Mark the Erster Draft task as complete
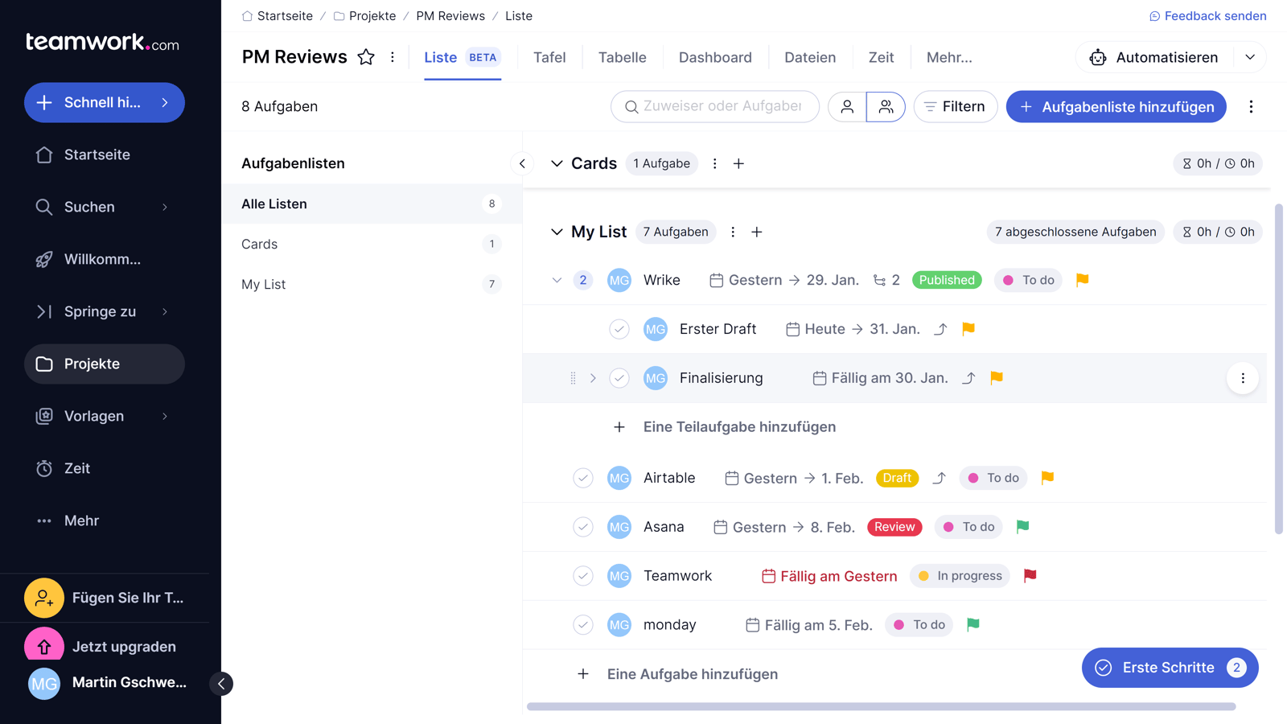This screenshot has height=724, width=1287. (x=619, y=329)
